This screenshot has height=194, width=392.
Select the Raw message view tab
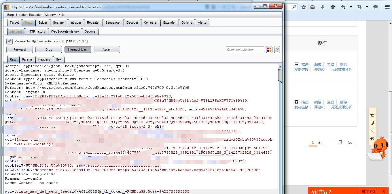[13, 59]
